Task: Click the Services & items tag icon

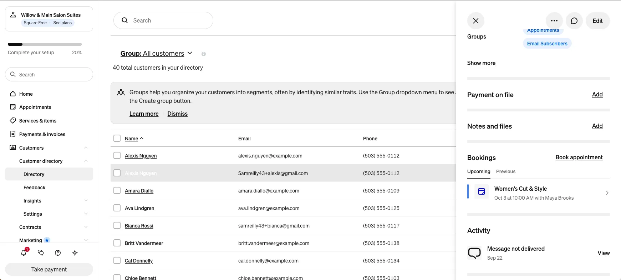Action: (x=13, y=120)
